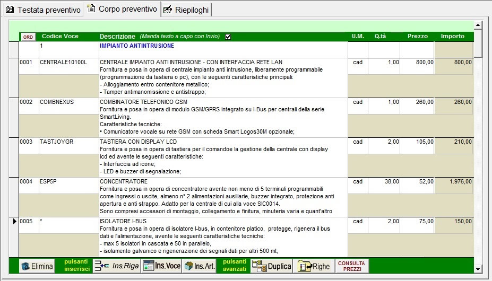Click order number 0002
This screenshot has width=492, height=281.
tap(29, 106)
